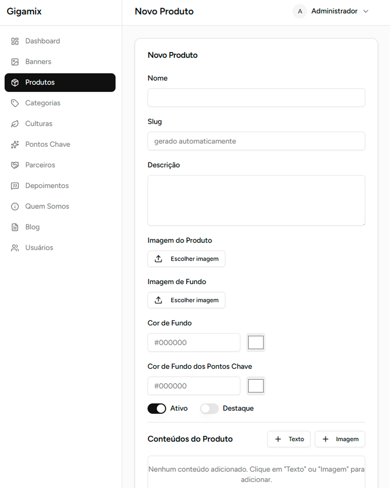Add Texto content to the product
Image resolution: width=390 pixels, height=488 pixels.
tap(289, 439)
